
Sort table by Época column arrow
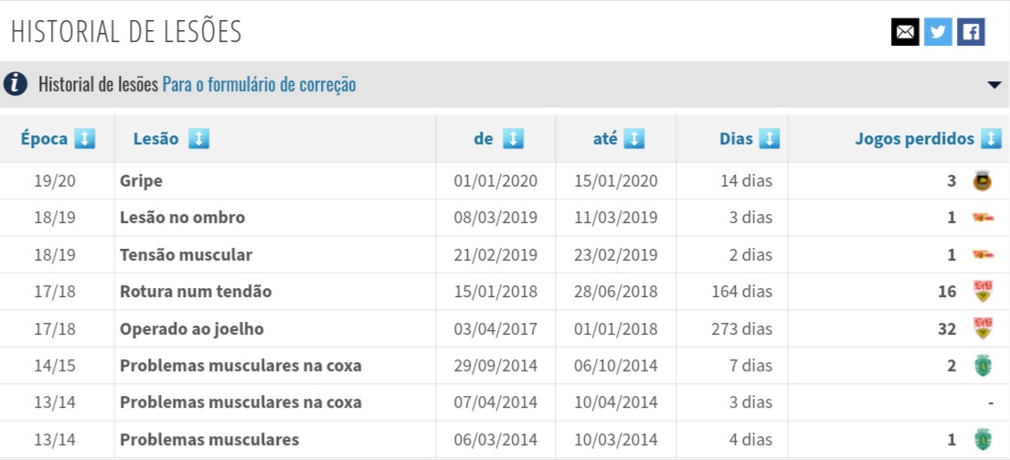[85, 139]
